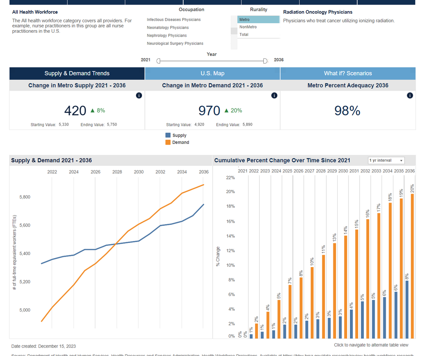Click the Occupation list scrollbar thumb
The image size is (426, 356).
[x=234, y=31]
